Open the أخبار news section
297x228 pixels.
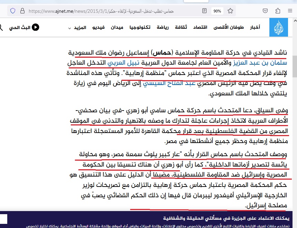(255, 27)
